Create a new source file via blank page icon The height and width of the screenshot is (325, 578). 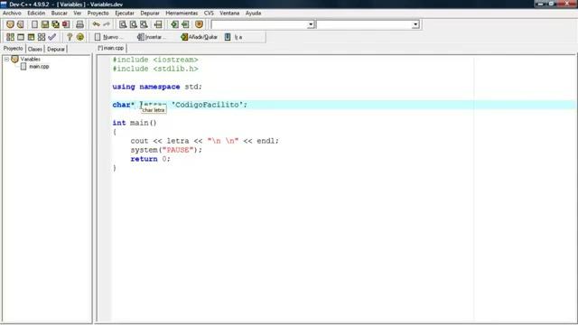34,24
